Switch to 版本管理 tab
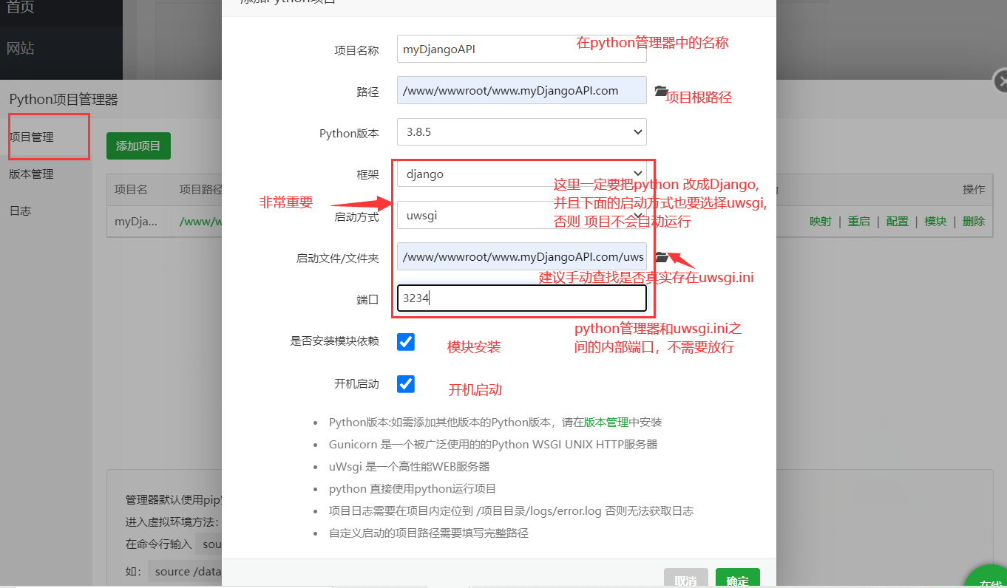This screenshot has width=1007, height=588. 32,174
